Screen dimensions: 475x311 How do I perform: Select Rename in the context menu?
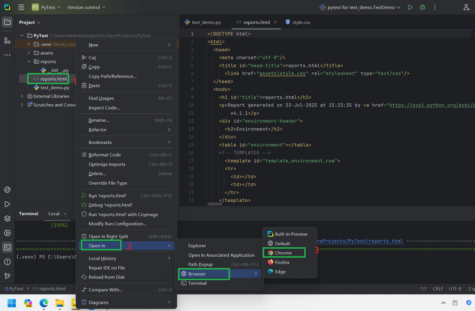click(x=126, y=120)
